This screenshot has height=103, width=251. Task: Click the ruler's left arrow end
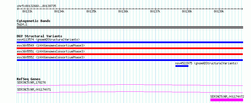pyautogui.click(x=17, y=9)
